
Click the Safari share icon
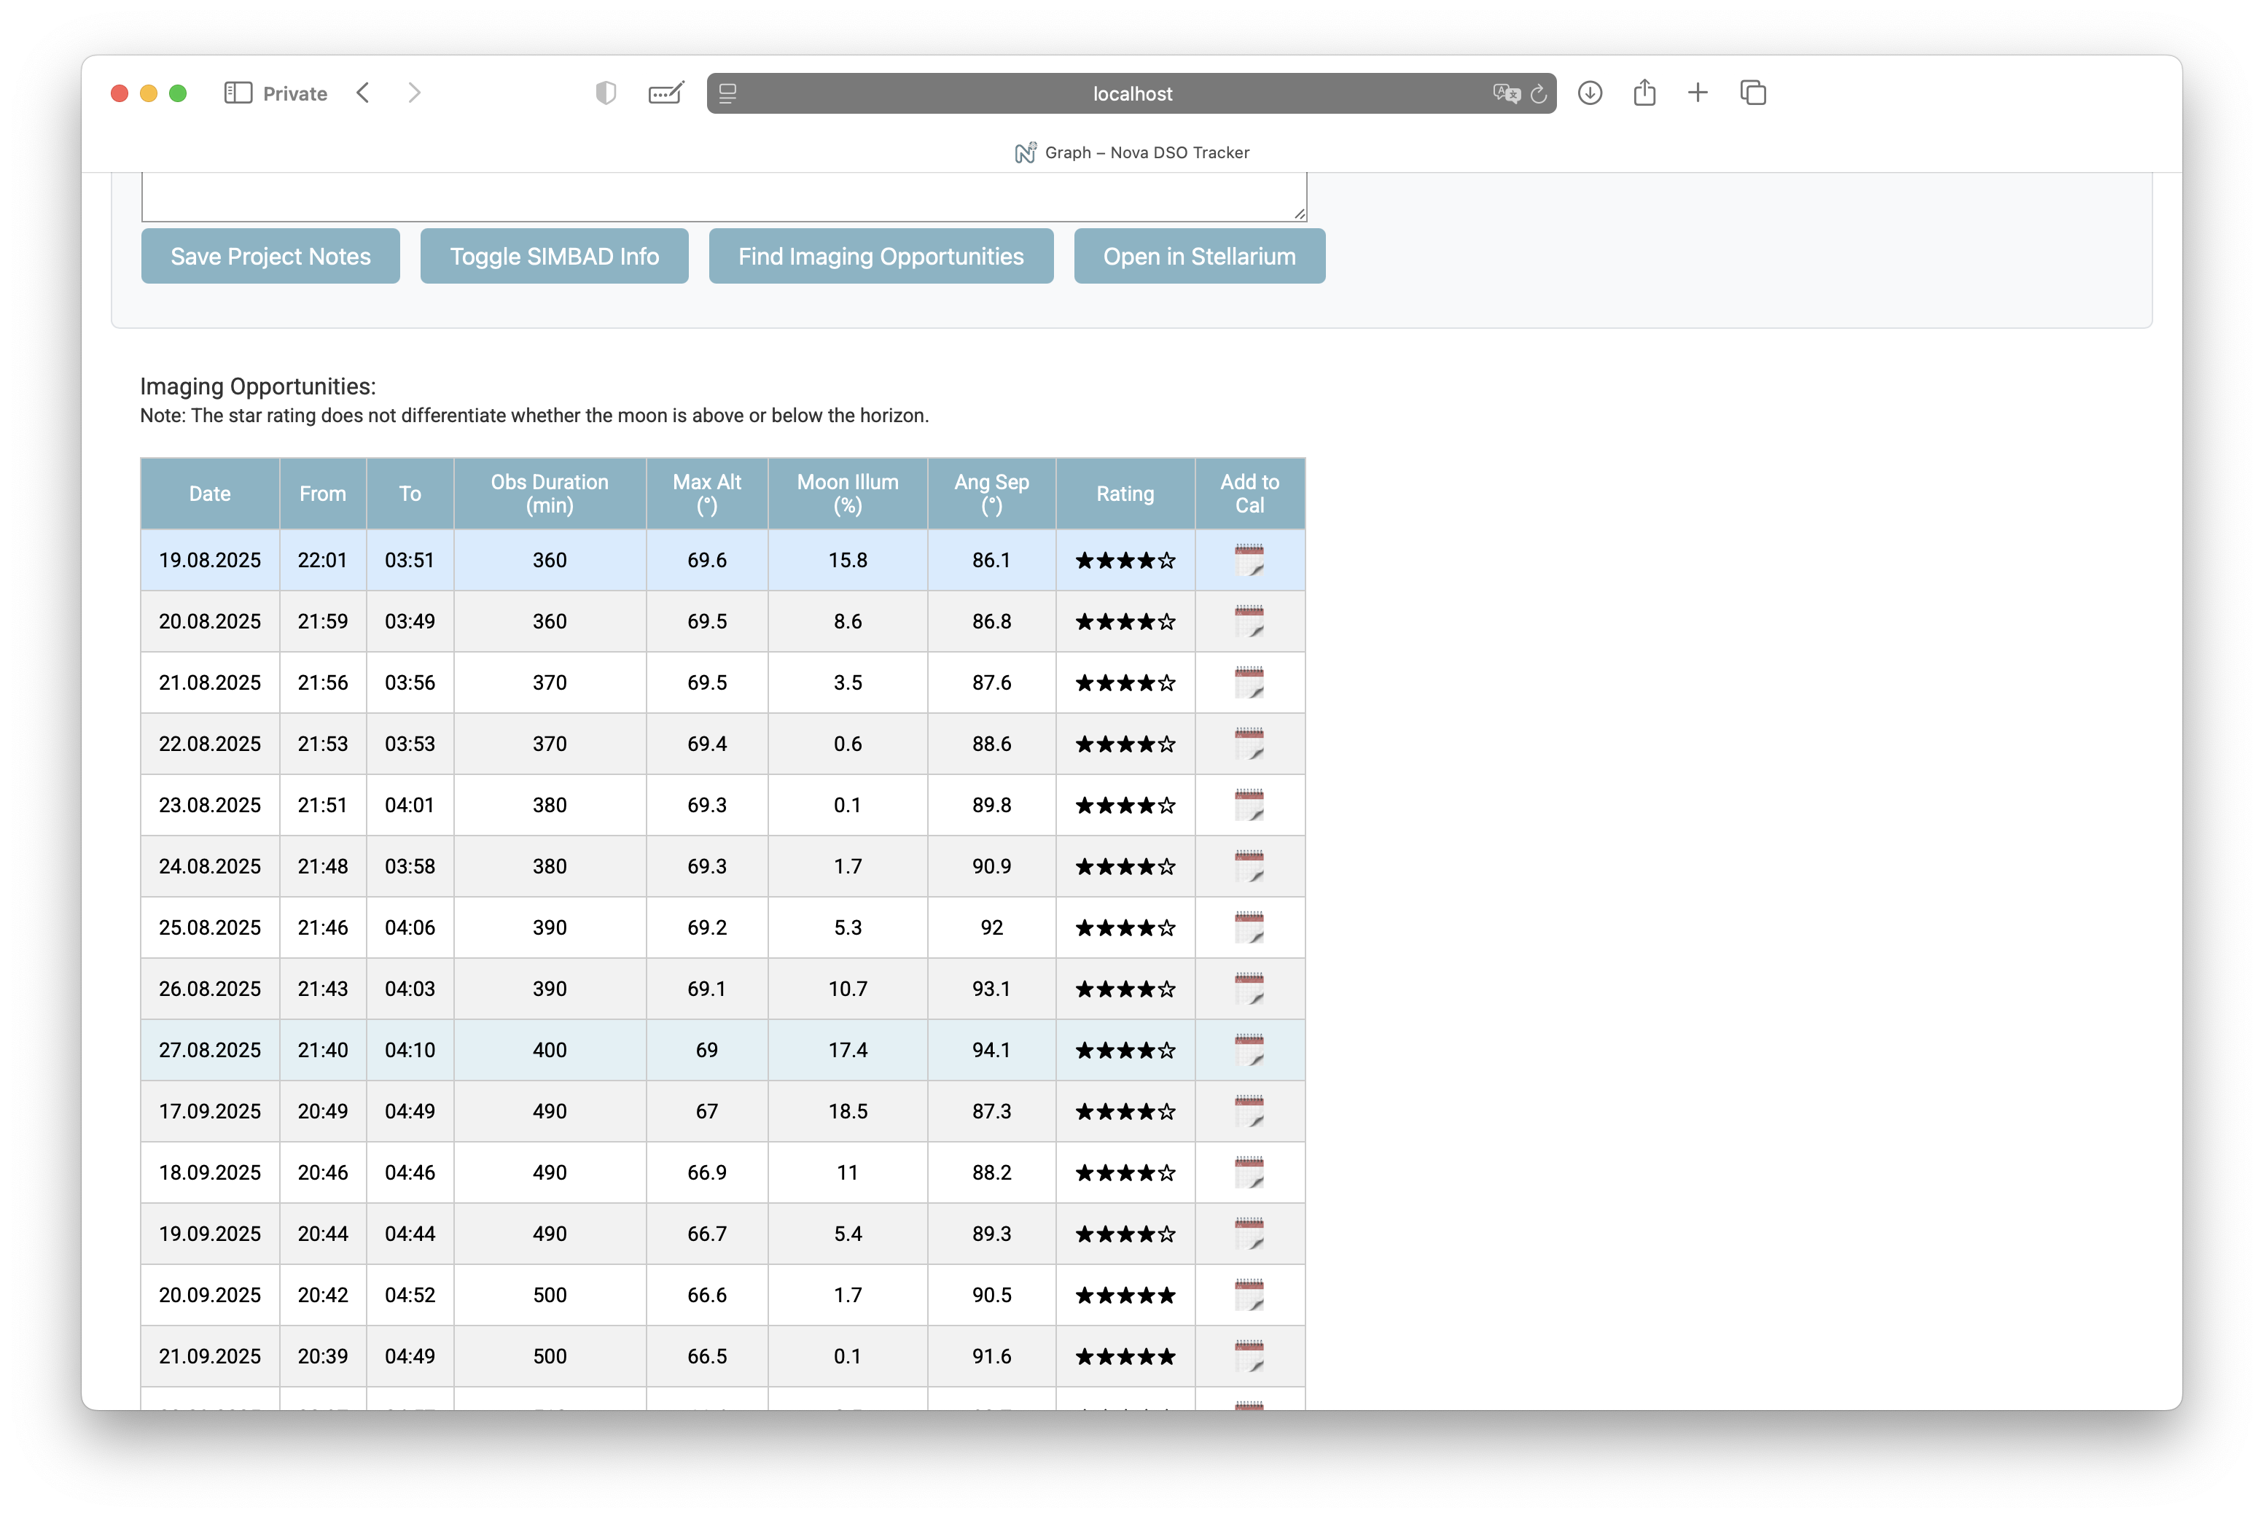click(1644, 93)
